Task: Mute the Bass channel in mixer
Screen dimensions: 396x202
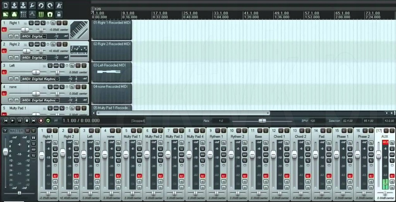Action: (x=259, y=131)
